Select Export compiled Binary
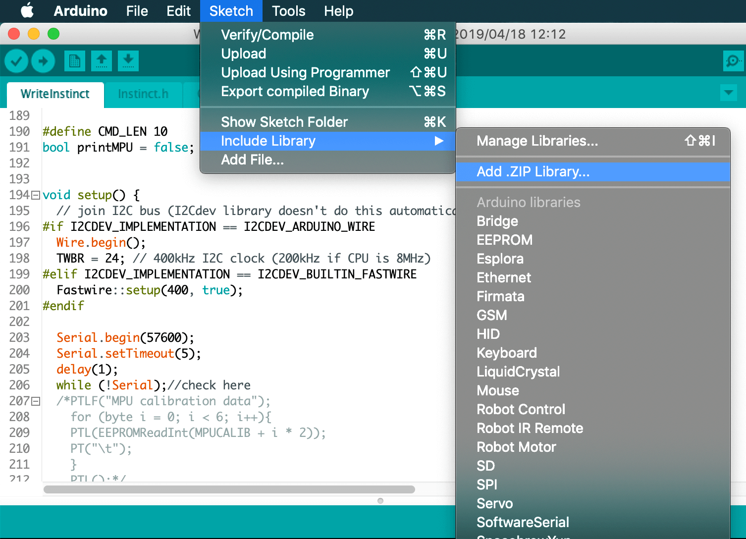Viewport: 746px width, 539px height. [x=327, y=91]
